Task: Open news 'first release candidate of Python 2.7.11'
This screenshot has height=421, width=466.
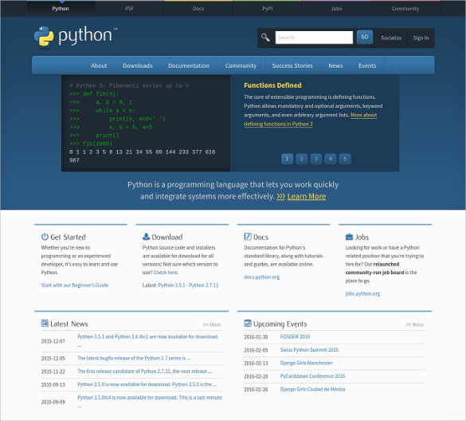Action: pos(144,371)
